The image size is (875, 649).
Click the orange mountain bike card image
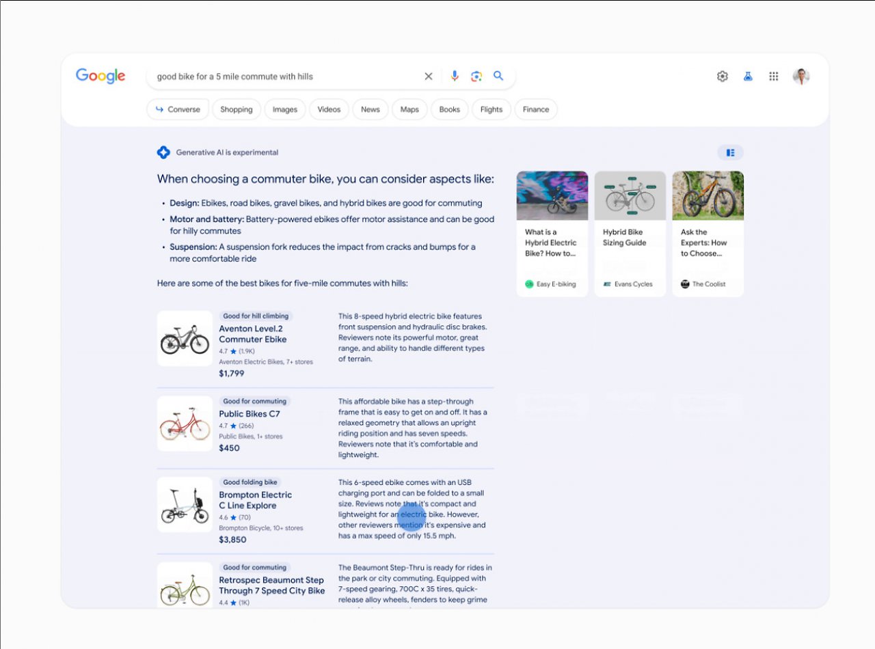coord(708,195)
